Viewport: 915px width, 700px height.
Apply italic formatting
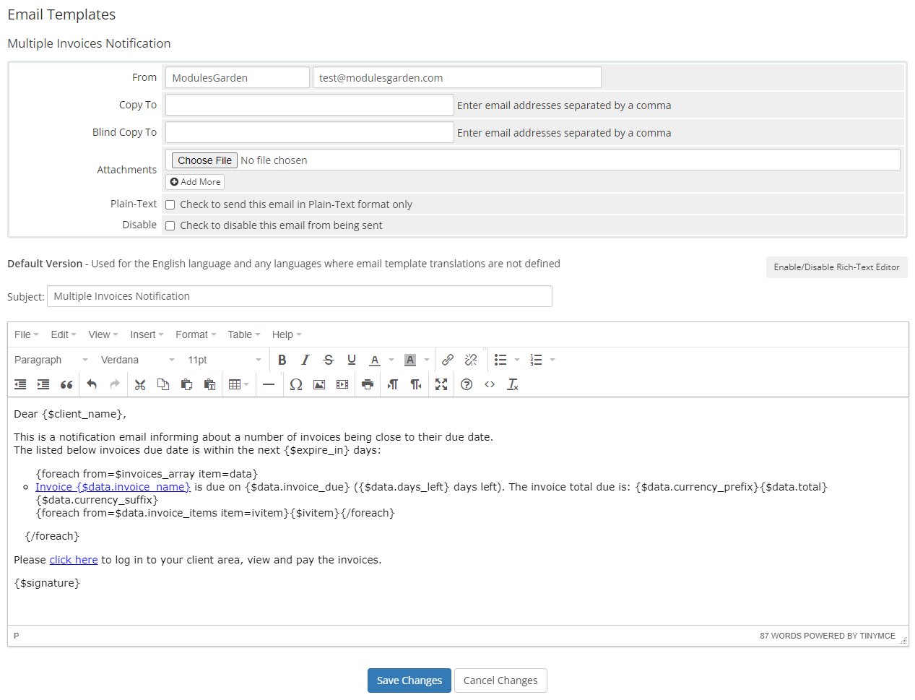[x=305, y=359]
